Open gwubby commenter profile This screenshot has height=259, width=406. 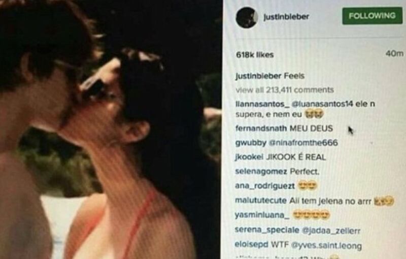pos(251,143)
